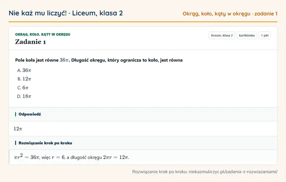
Task: Click the green 'OKRĄG, KOŁO, KĄTY W OKRĘGU' category label
Action: point(43,34)
